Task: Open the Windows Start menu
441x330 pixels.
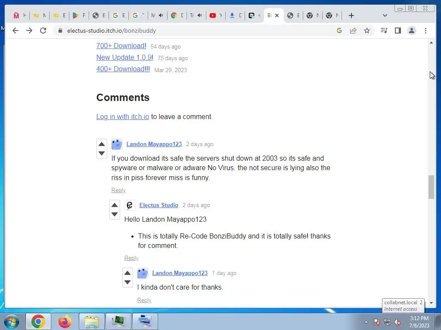Action: click(x=11, y=321)
